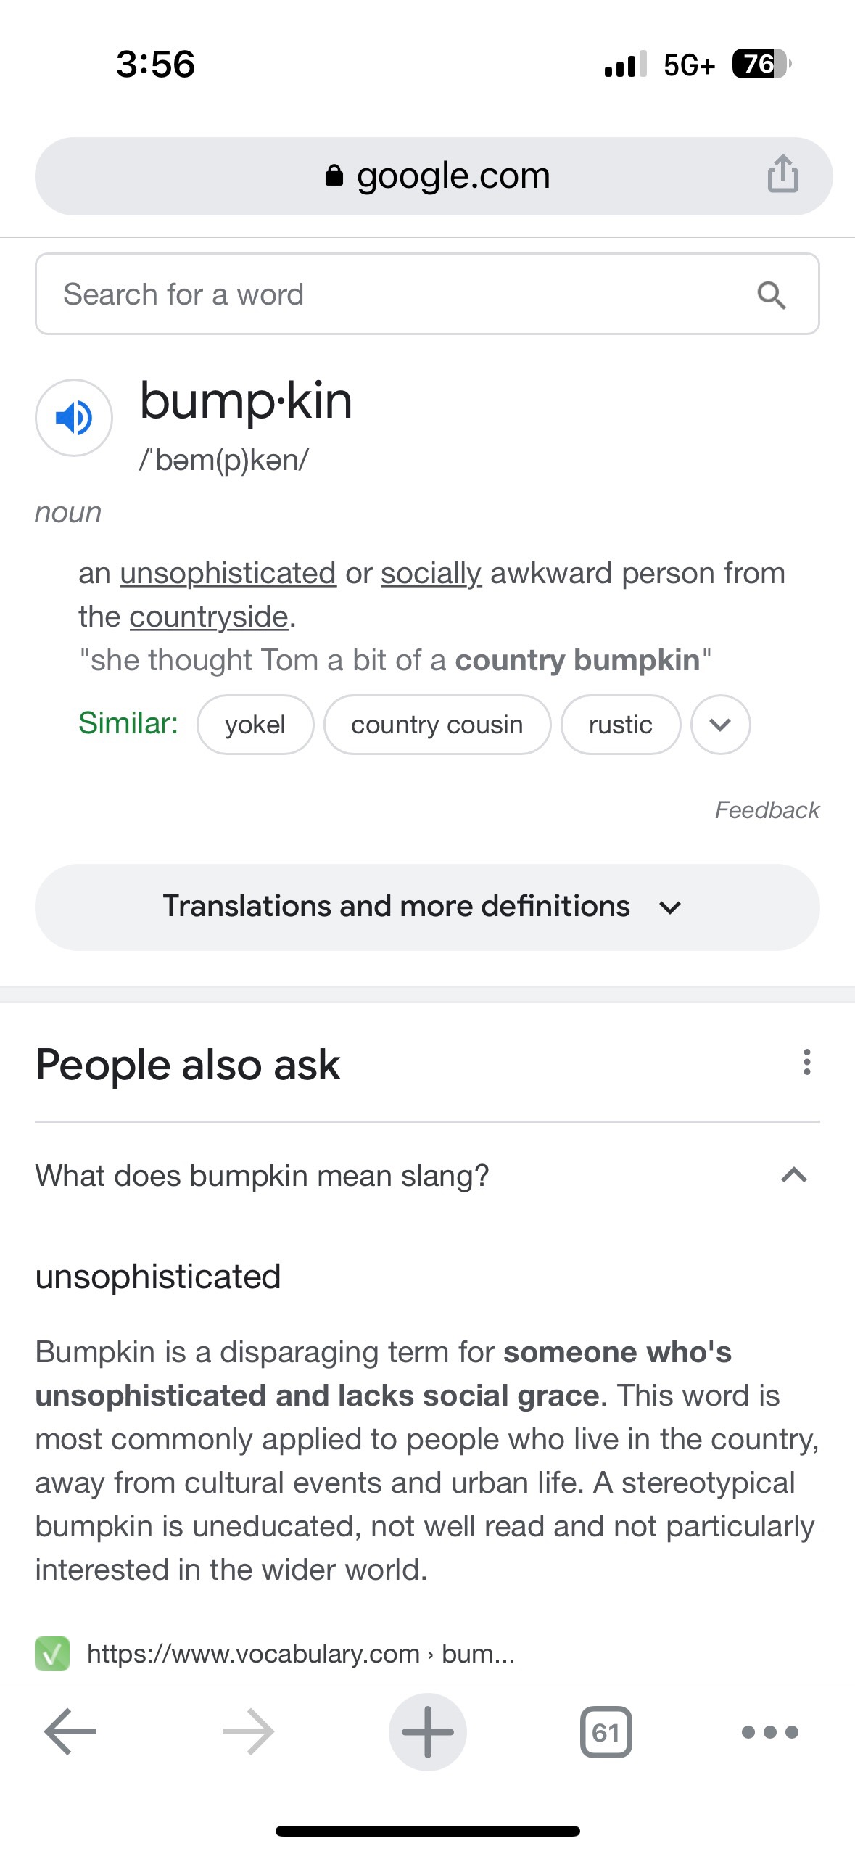This screenshot has height=1854, width=855.
Task: Select the country cousin synonym chip
Action: (437, 725)
